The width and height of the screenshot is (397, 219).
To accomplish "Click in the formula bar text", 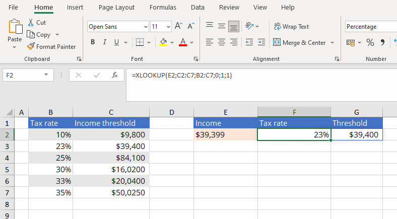I will (182, 76).
